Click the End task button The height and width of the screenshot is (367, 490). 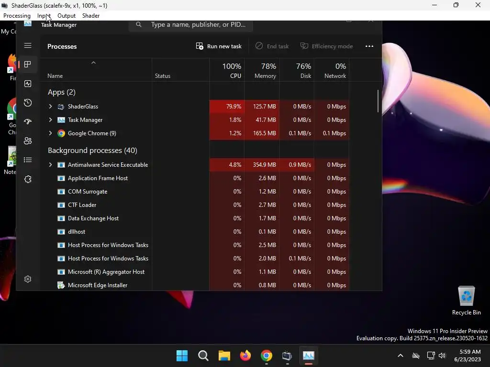click(x=272, y=46)
